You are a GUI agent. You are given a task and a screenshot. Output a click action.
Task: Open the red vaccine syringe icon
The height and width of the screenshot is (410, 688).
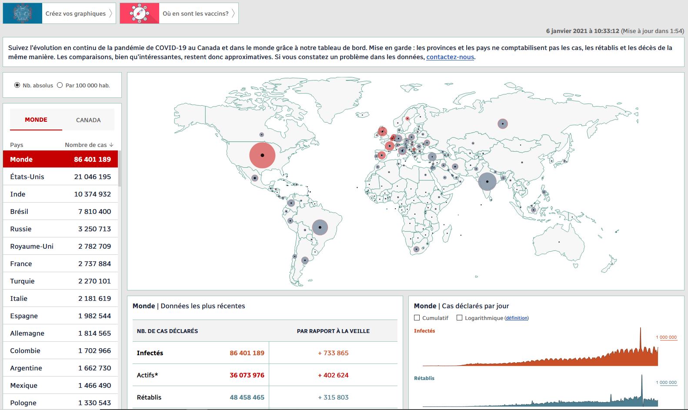tap(140, 13)
